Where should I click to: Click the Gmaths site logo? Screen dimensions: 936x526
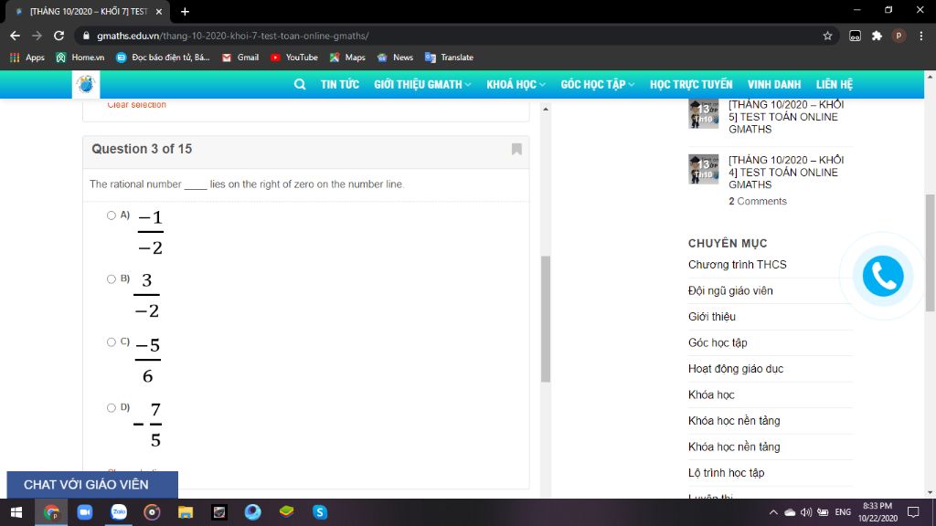pyautogui.click(x=86, y=84)
